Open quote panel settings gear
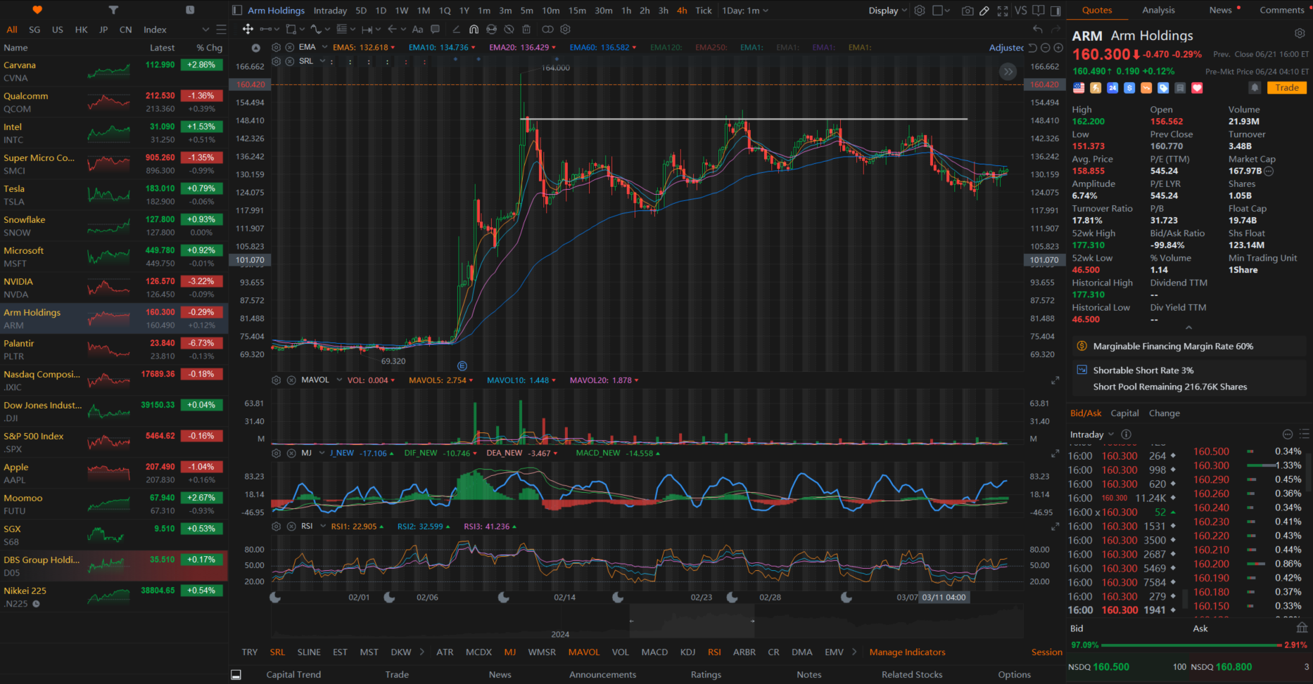Screen dimensions: 1313x684 (x=1300, y=34)
